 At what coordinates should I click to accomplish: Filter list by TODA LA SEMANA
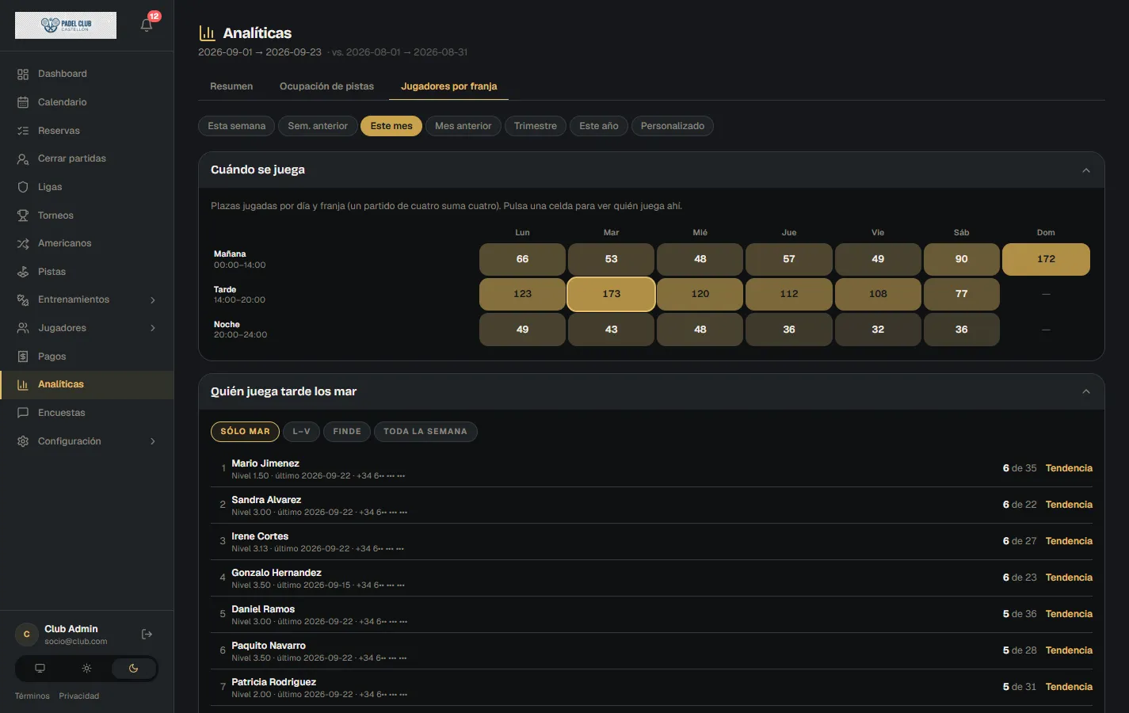click(425, 432)
